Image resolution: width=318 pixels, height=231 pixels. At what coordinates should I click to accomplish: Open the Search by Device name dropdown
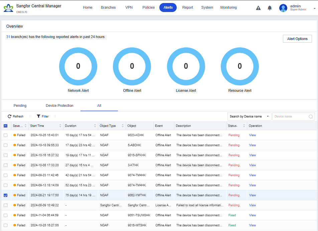(x=249, y=117)
